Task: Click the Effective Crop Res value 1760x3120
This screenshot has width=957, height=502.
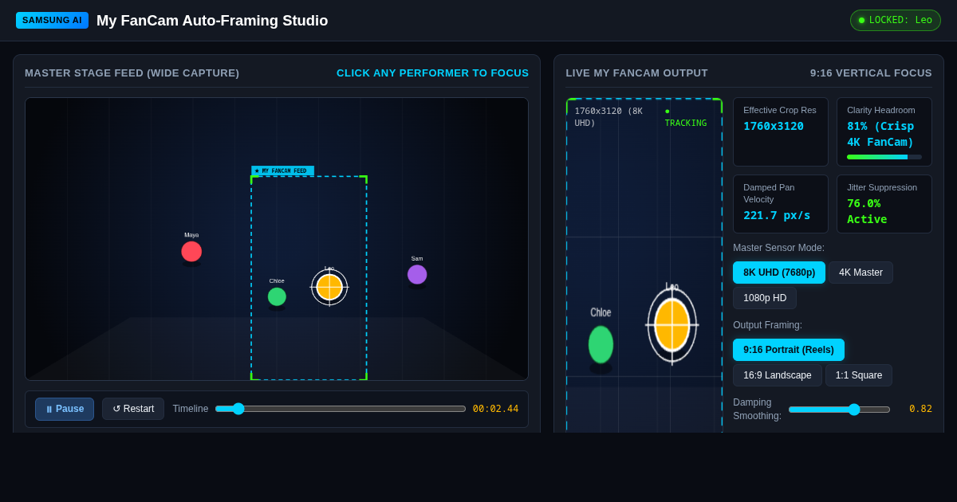Action: coord(774,126)
